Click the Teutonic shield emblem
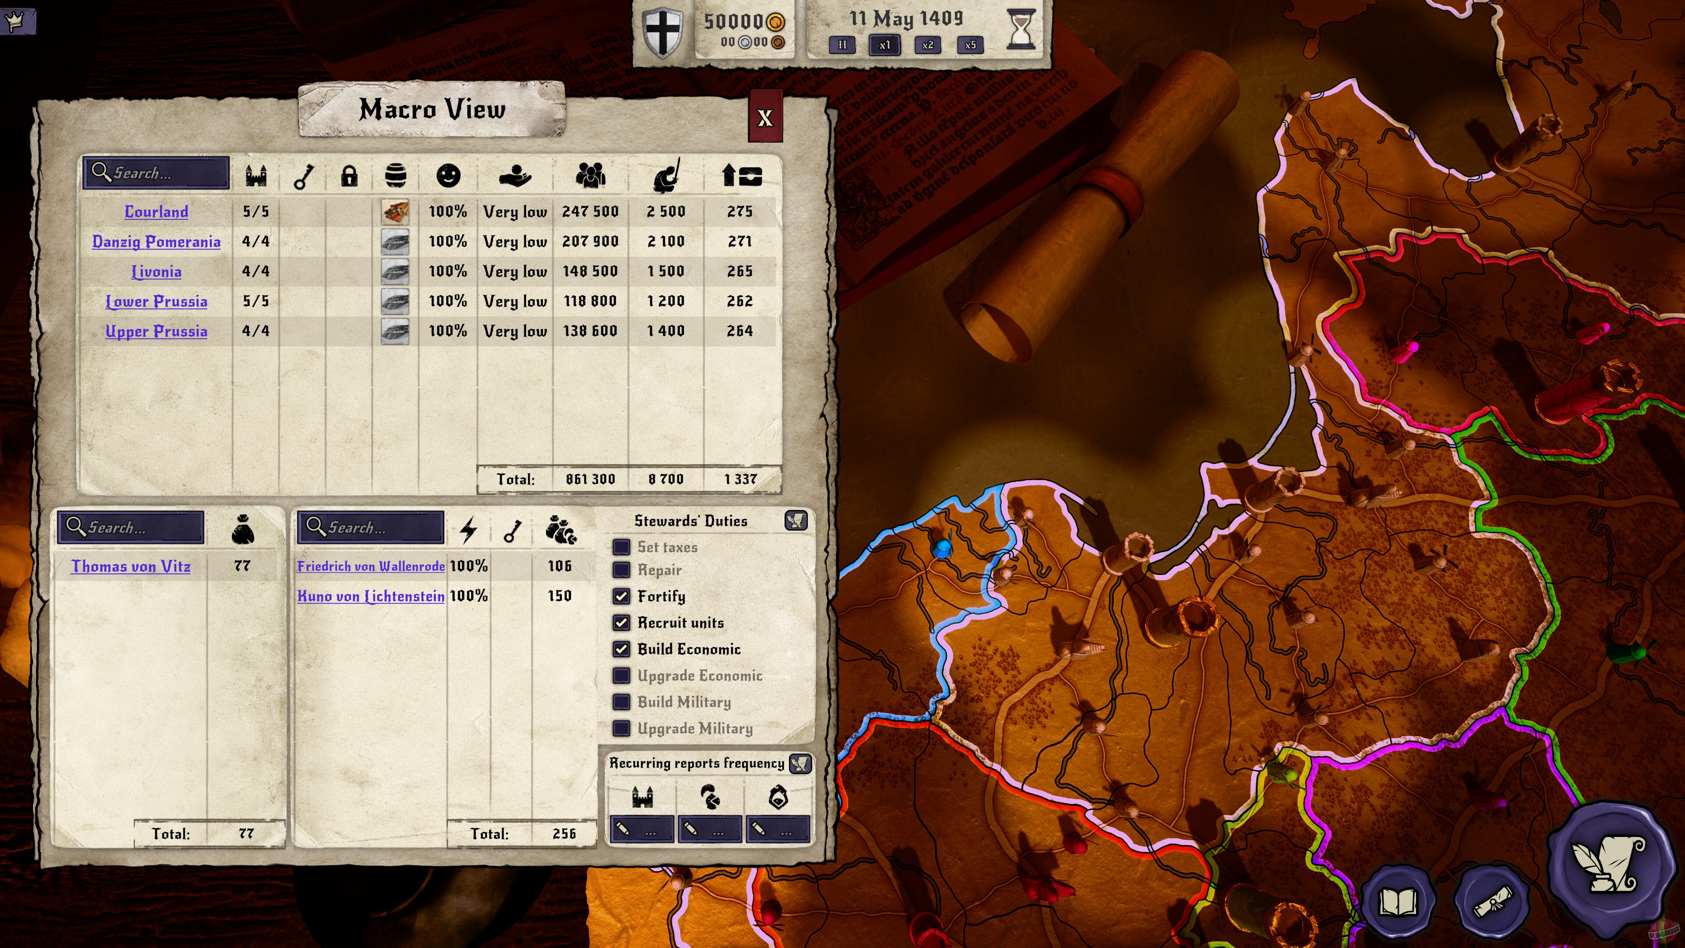Screen dimensions: 1685x948 pos(662,31)
